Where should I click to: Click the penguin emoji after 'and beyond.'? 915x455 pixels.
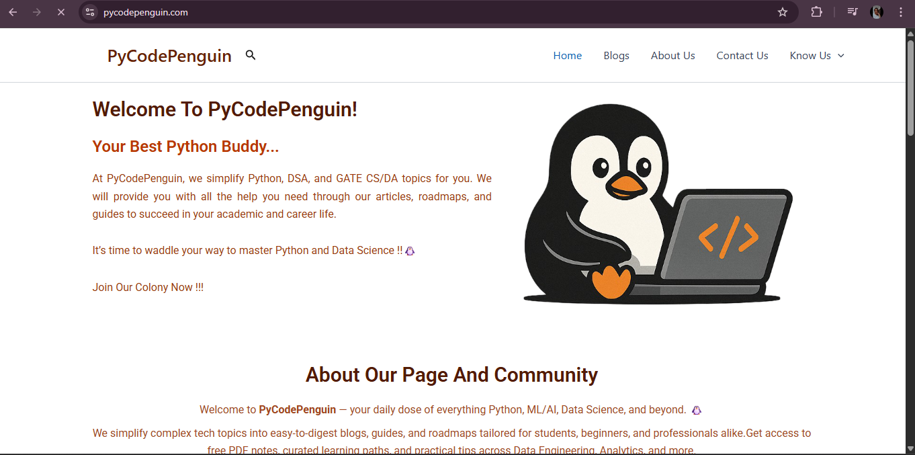point(697,410)
